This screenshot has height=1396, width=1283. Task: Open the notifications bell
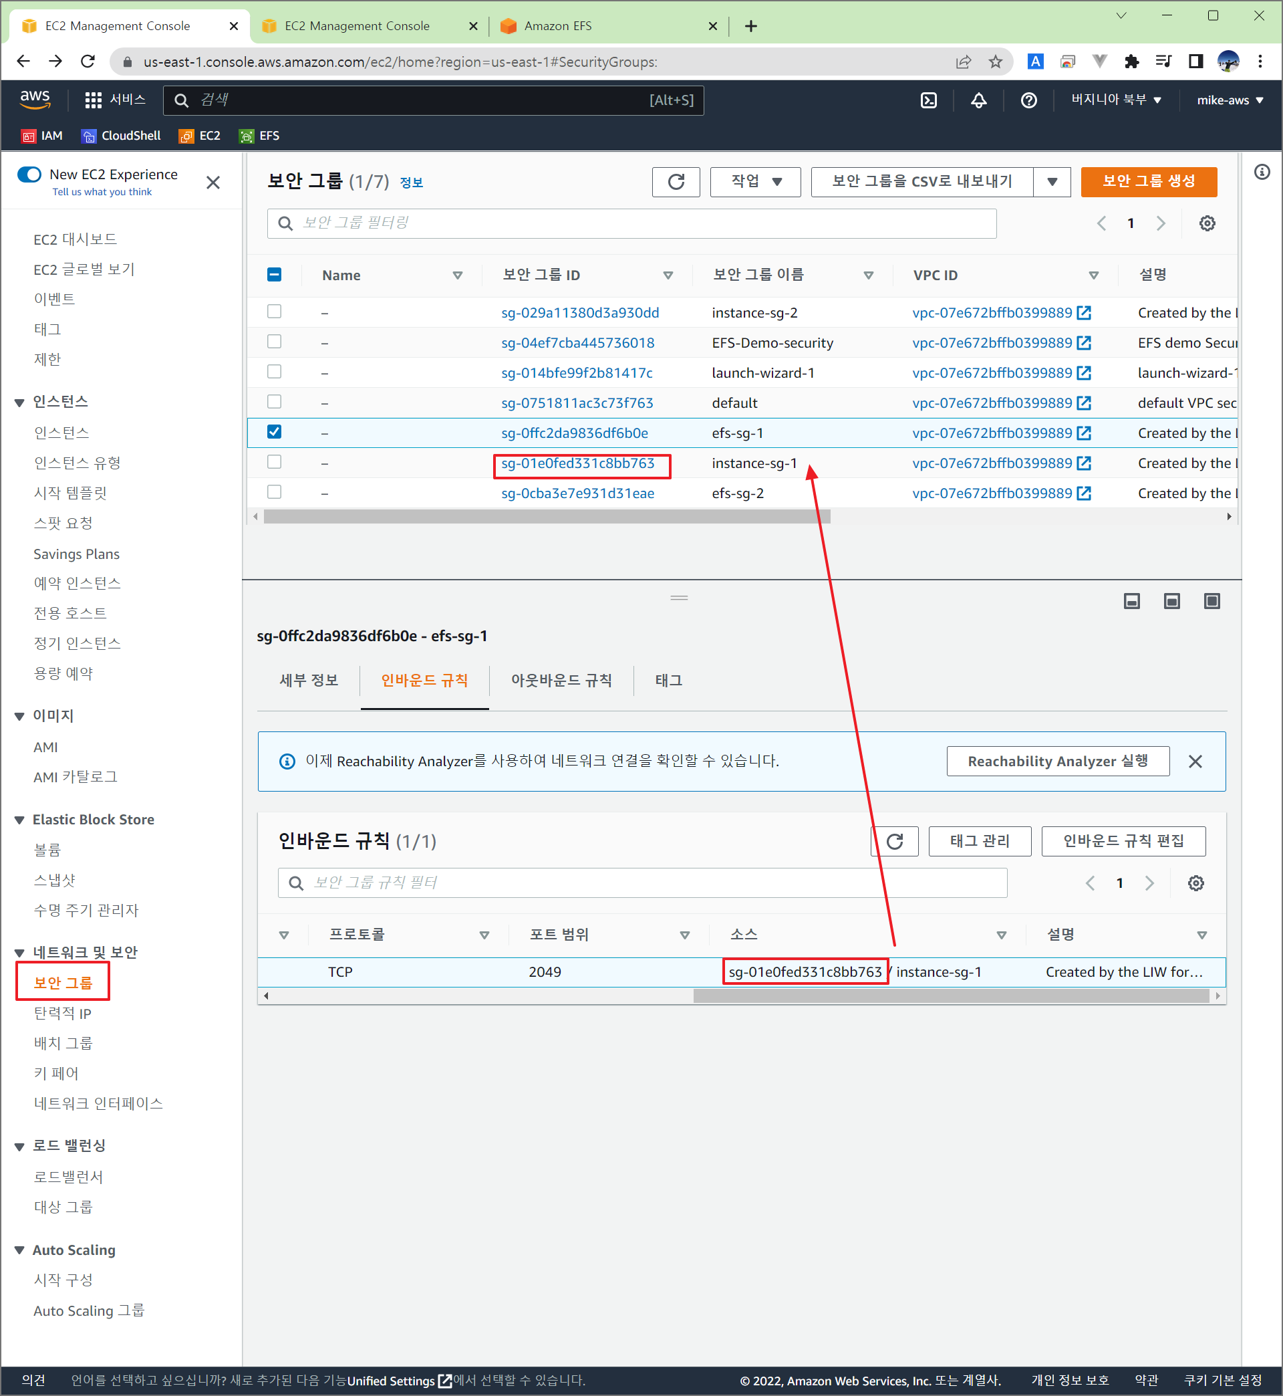(978, 100)
